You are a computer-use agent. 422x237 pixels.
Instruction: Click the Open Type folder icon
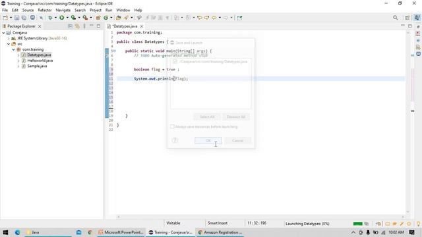click(x=119, y=18)
